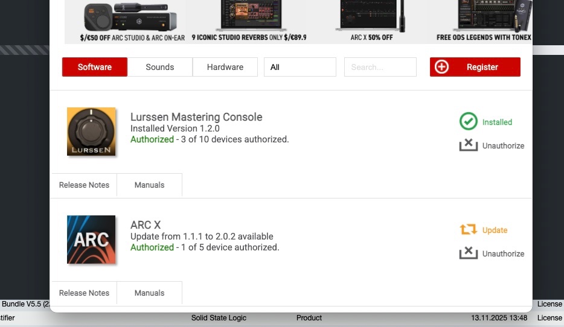Click Unauthorize label for ARC X

point(503,253)
